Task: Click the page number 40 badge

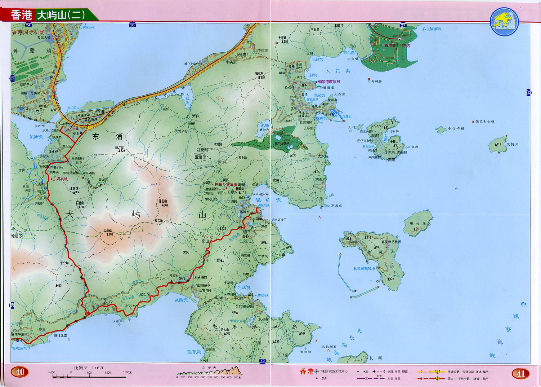Action: click(20, 372)
